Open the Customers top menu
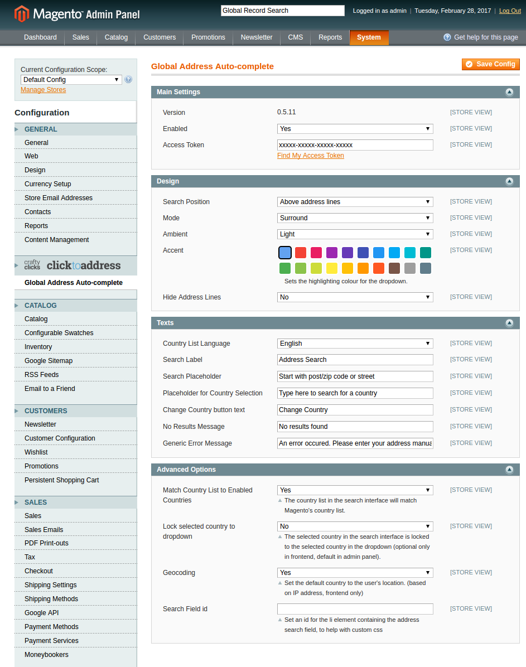Viewport: 526px width, 667px height. (160, 37)
